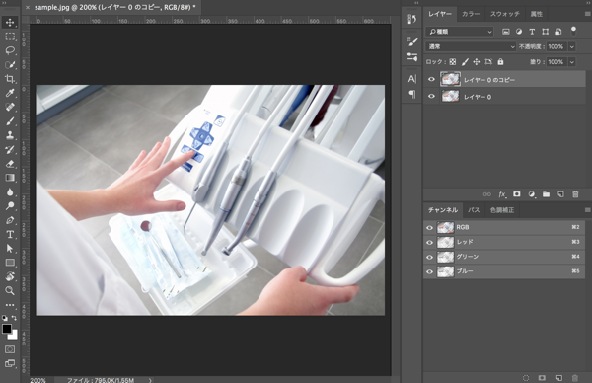Select the Clone Stamp tool
This screenshot has width=592, height=383.
(10, 135)
